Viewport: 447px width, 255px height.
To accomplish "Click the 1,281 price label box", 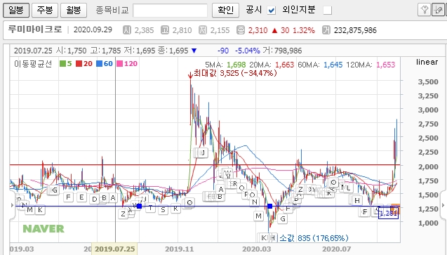I will (388, 214).
